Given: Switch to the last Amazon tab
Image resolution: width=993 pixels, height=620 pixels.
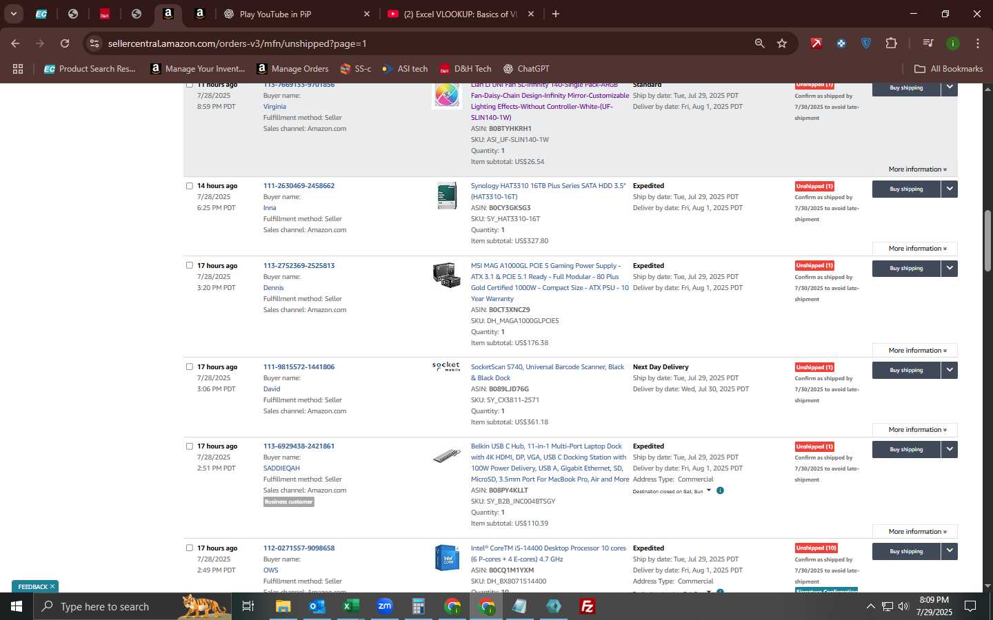Looking at the screenshot, I should (x=200, y=14).
